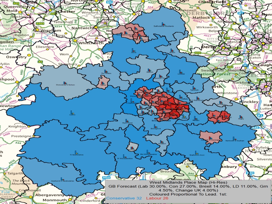Select the Bromsgrove bar chart icon
The image size is (272, 204).
click(156, 126)
